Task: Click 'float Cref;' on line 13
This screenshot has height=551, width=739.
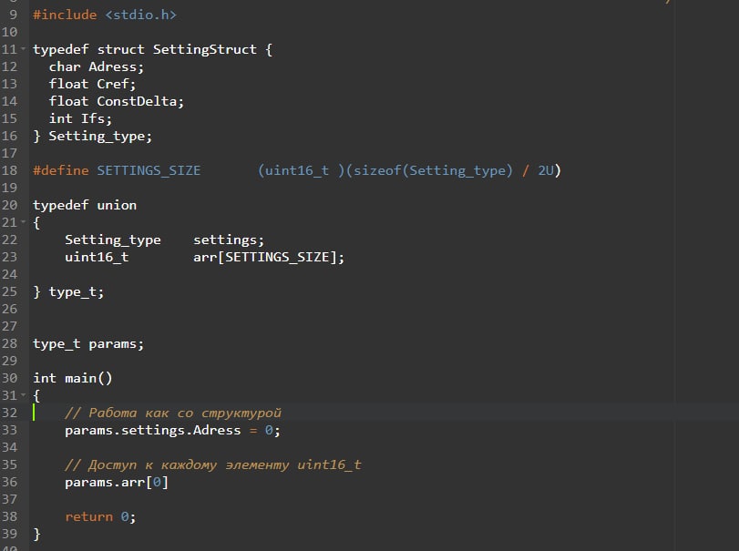Action: [x=92, y=85]
